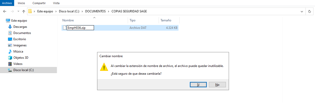Click the Back navigation arrow
315x111 pixels.
point(5,12)
